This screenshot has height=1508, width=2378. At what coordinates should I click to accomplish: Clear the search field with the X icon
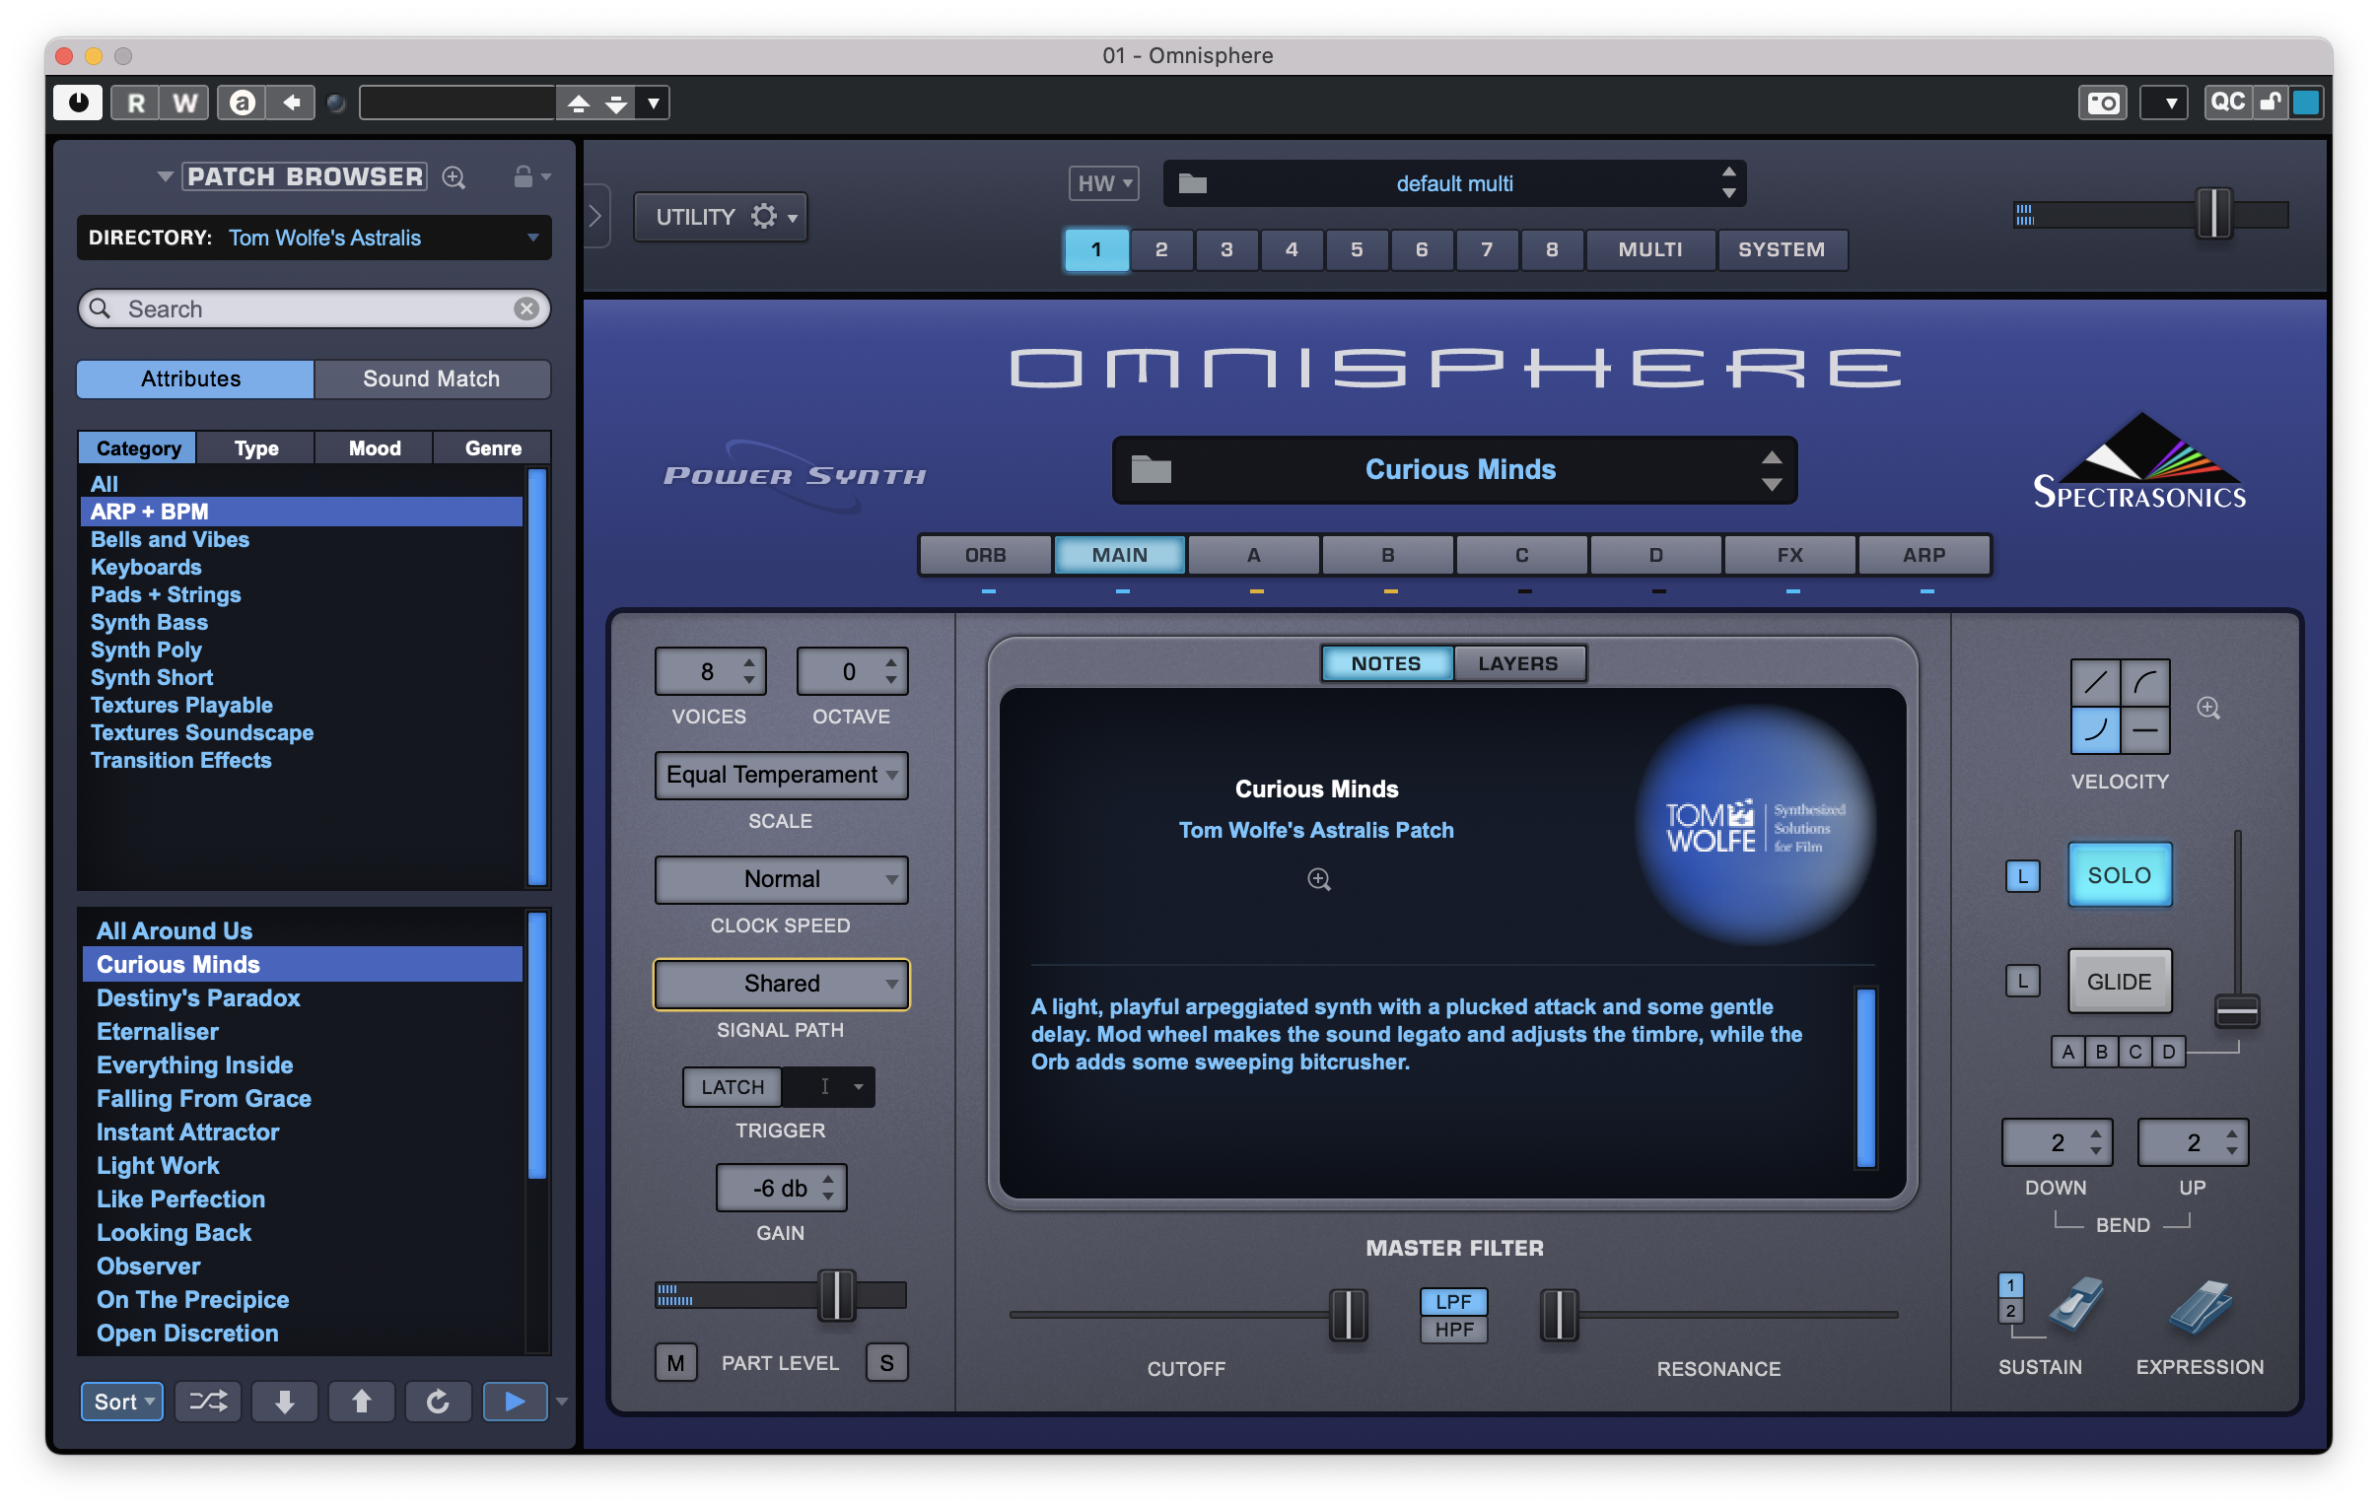click(526, 309)
